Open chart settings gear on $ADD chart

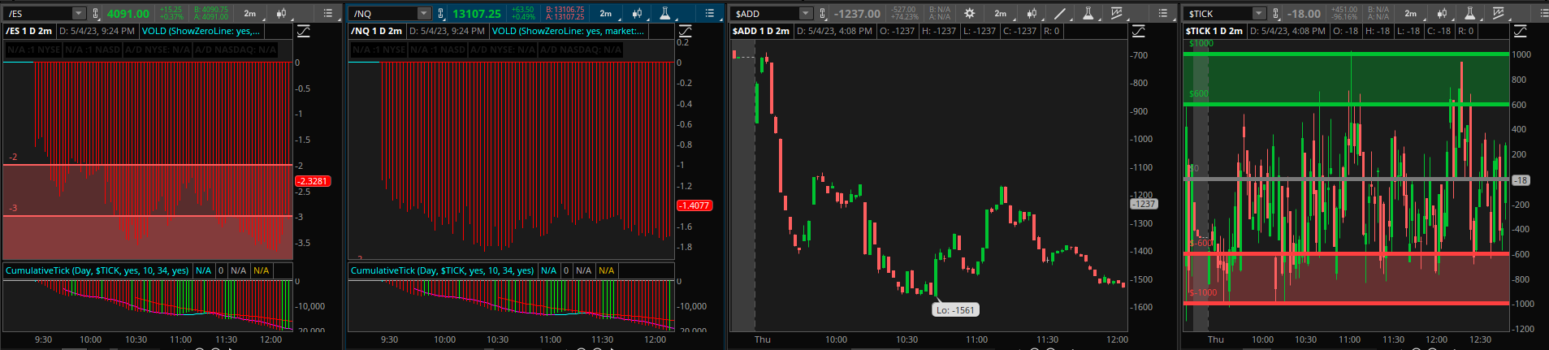(x=969, y=13)
